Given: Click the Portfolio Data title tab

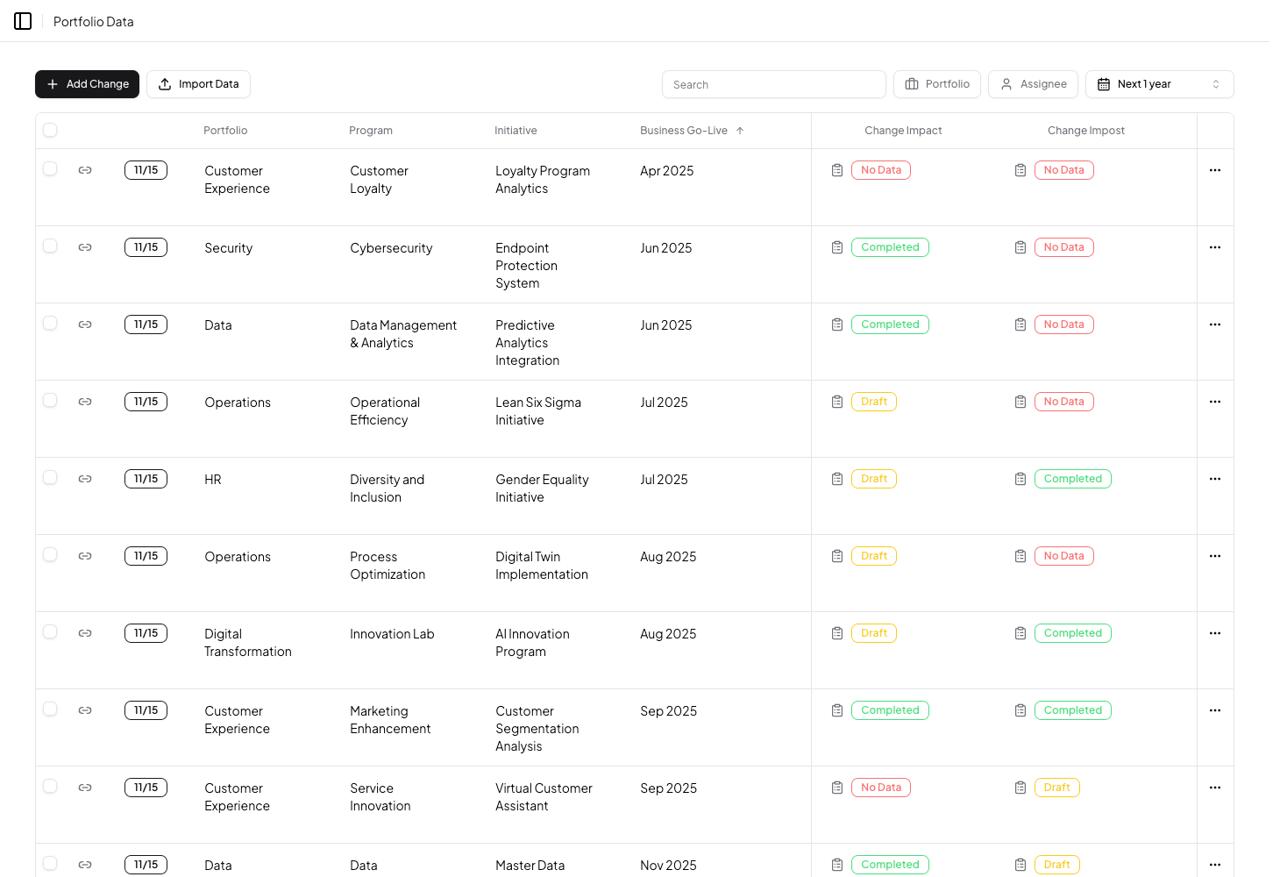Looking at the screenshot, I should 93,21.
